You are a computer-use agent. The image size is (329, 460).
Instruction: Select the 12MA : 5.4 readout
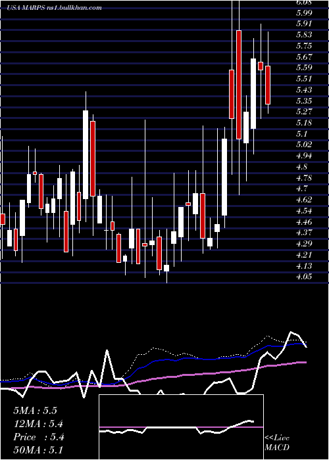tap(38, 424)
